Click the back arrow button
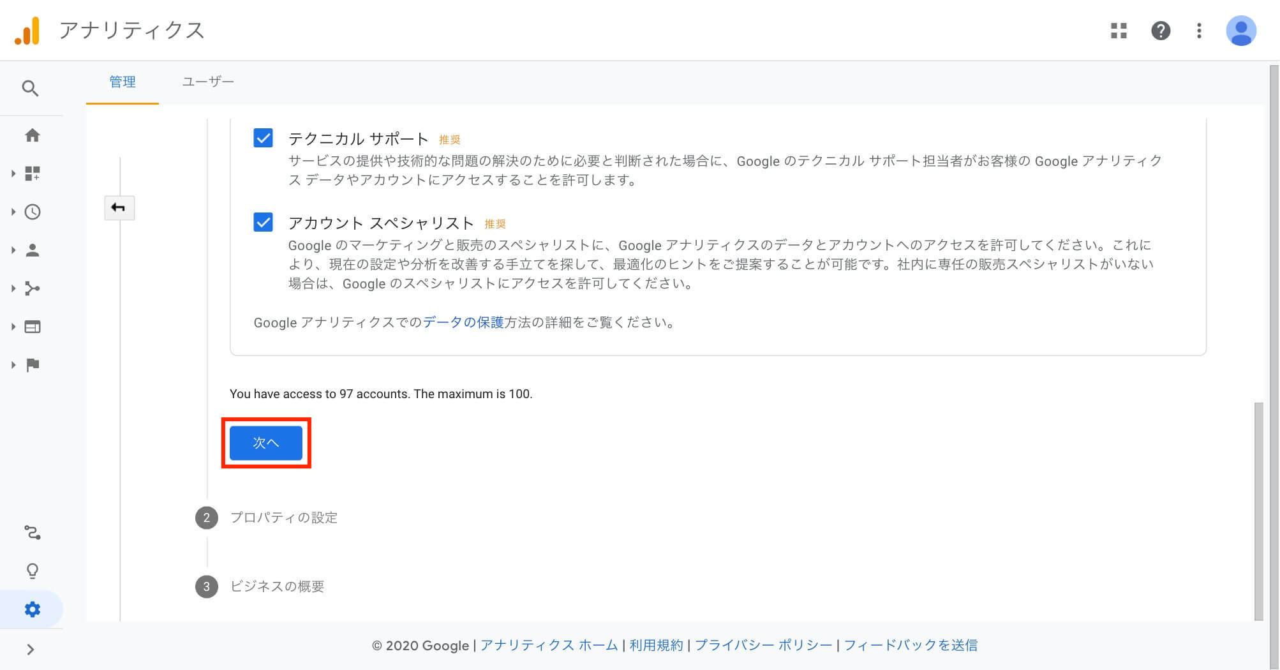Screen dimensions: 1280x670 (x=119, y=207)
